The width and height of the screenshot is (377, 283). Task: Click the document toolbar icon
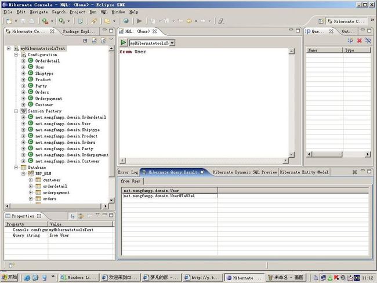pos(80,21)
